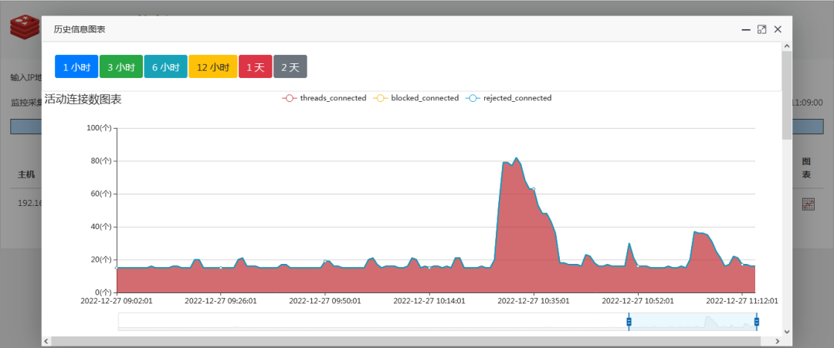This screenshot has height=348, width=834.
Task: Select the 3 小时 time range button
Action: point(120,66)
